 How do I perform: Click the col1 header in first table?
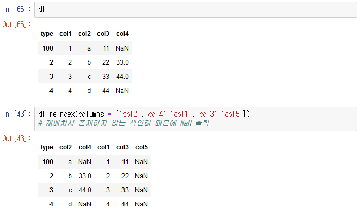pyautogui.click(x=66, y=34)
